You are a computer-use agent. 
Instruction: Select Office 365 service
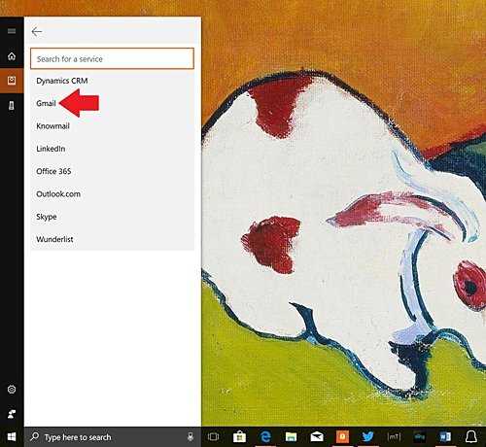pos(112,171)
